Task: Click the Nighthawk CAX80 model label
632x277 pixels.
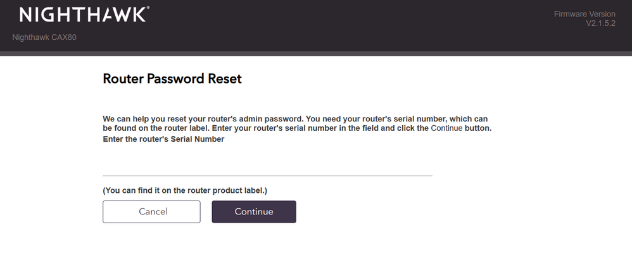Action: pos(44,37)
